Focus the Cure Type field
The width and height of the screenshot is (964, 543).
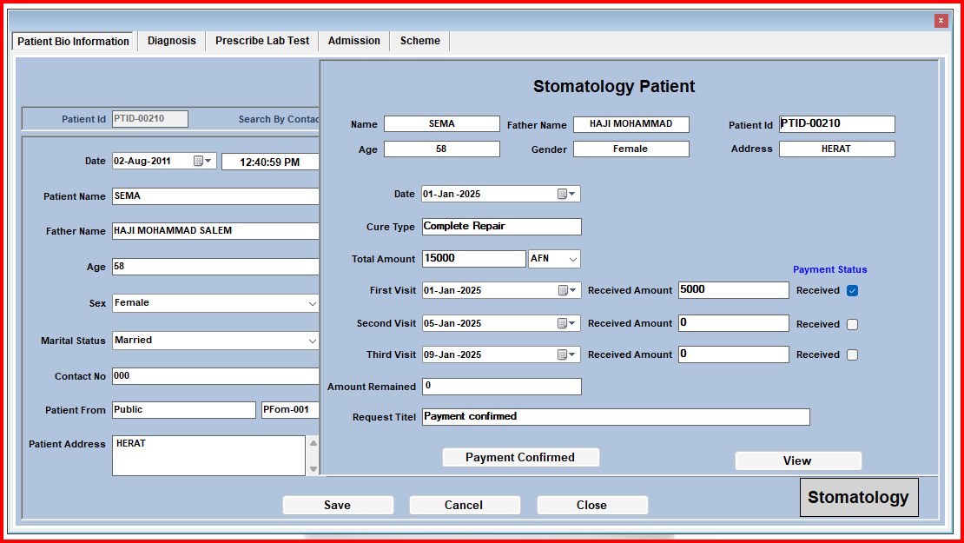point(502,226)
